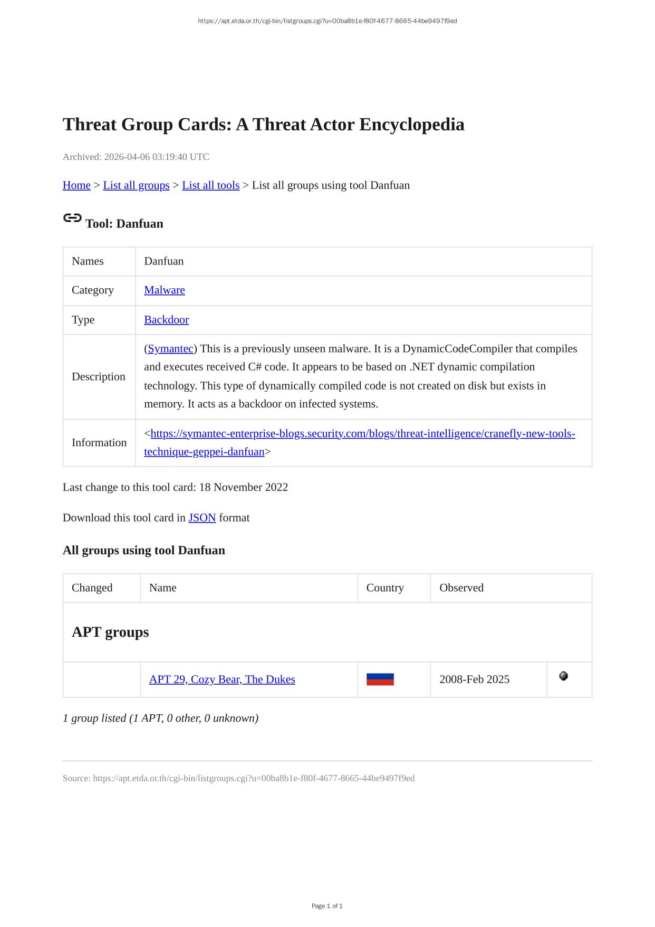Click the APT groups section heading
This screenshot has width=655, height=927.
click(110, 632)
